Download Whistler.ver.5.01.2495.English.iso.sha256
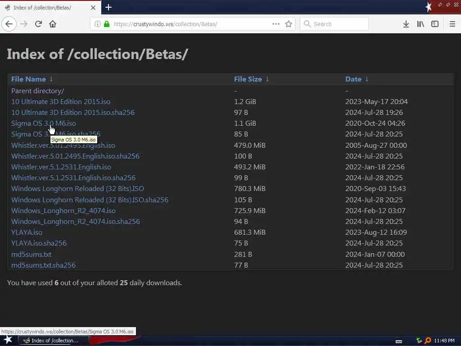Screen dimensions: 461x346 point(75,156)
